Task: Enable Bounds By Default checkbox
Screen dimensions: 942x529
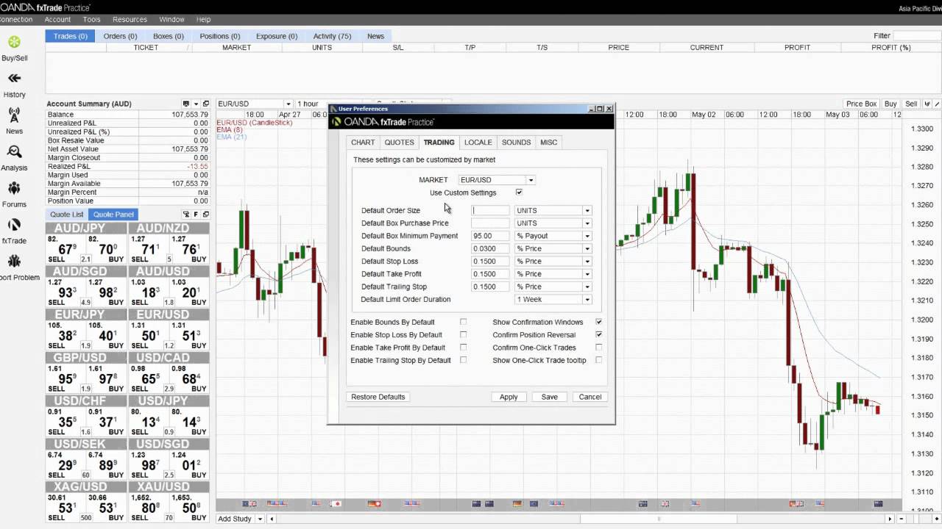Action: coord(463,322)
